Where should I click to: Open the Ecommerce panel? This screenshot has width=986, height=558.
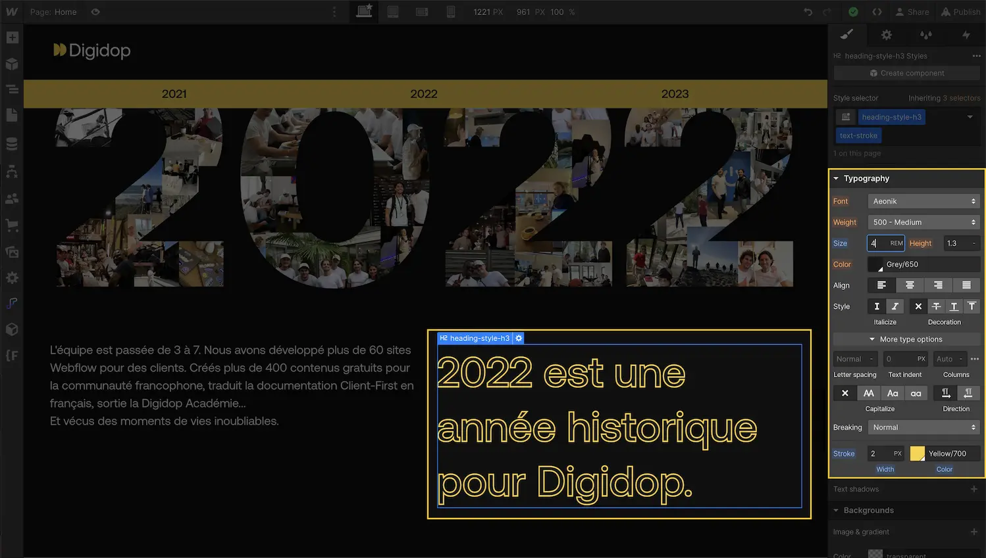coord(12,225)
